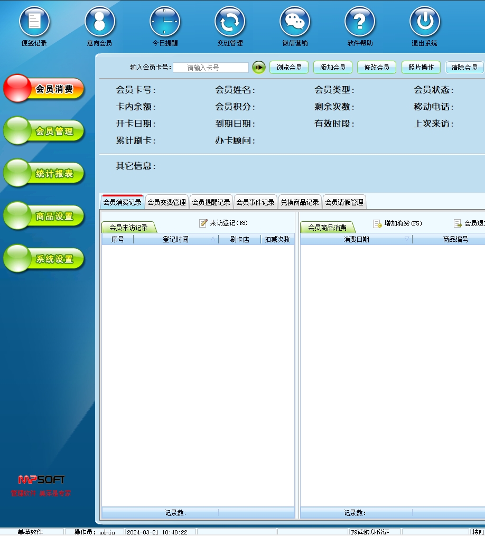Open 软件帮助 help question mark icon
This screenshot has height=536, width=485.
[360, 22]
